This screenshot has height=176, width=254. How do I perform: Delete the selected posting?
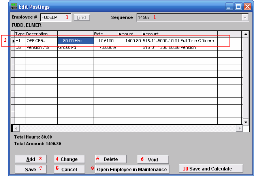pyautogui.click(x=111, y=159)
